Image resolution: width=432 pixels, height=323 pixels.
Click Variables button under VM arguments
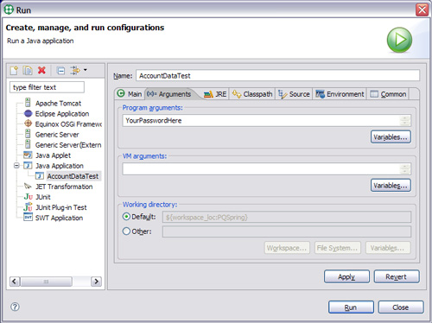tap(391, 186)
